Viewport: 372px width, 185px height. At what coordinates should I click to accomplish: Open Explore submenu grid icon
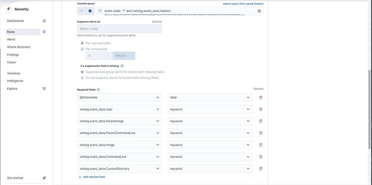(44, 89)
